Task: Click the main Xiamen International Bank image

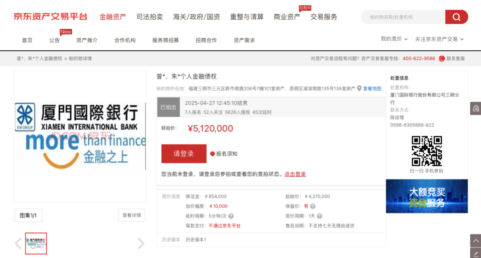Action: coord(80,136)
